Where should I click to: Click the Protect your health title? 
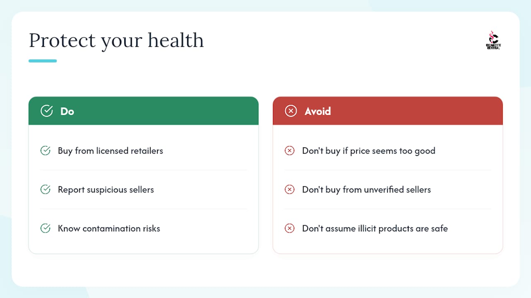[117, 41]
